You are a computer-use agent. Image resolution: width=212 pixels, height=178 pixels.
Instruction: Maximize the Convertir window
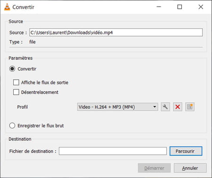179,7
